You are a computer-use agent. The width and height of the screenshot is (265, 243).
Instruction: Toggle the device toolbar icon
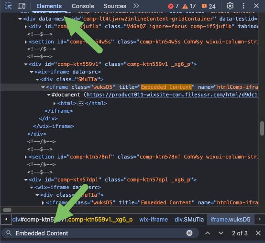point(22,6)
